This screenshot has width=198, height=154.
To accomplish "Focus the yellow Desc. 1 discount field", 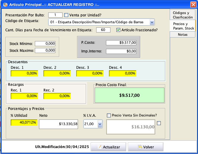I will pos(24,73).
